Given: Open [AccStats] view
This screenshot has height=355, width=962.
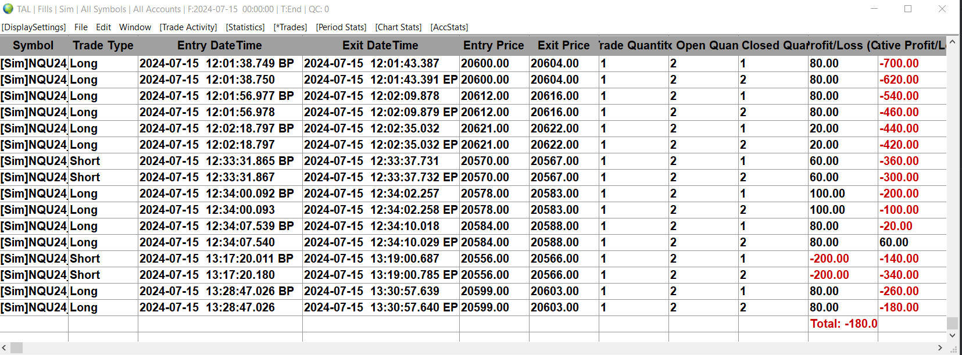Looking at the screenshot, I should pos(449,27).
